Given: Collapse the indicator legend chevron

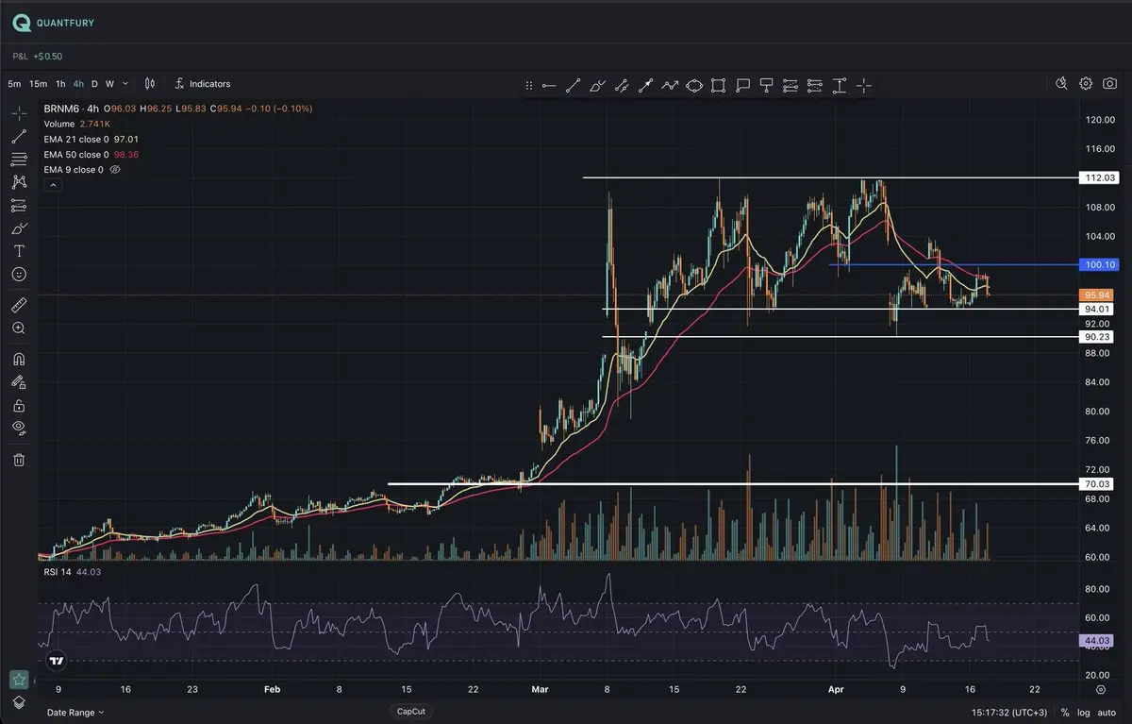Looking at the screenshot, I should (x=53, y=185).
